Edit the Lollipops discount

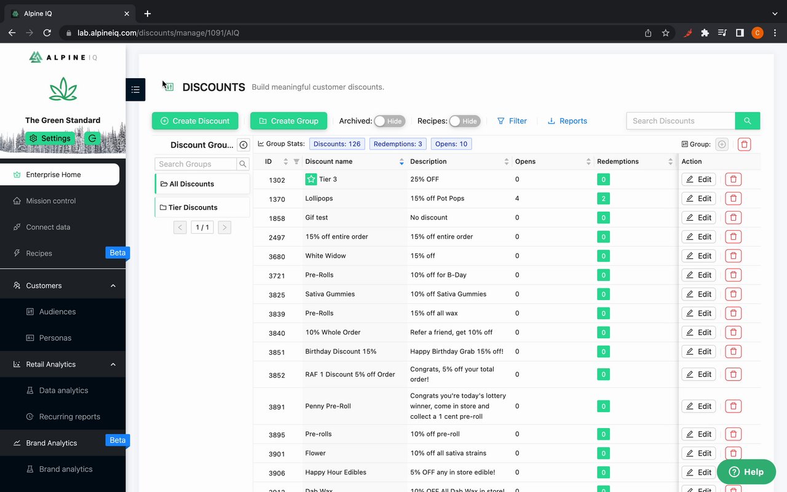click(698, 199)
